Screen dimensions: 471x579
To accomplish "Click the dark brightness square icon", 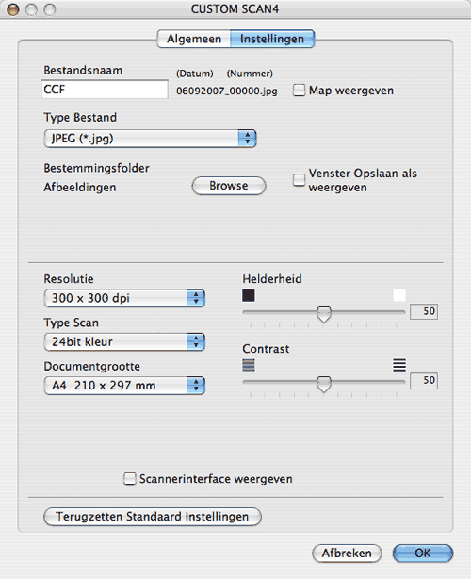I will click(x=249, y=295).
